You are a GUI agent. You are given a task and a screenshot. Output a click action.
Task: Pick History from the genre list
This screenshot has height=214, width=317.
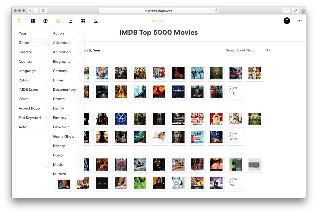tap(67, 146)
